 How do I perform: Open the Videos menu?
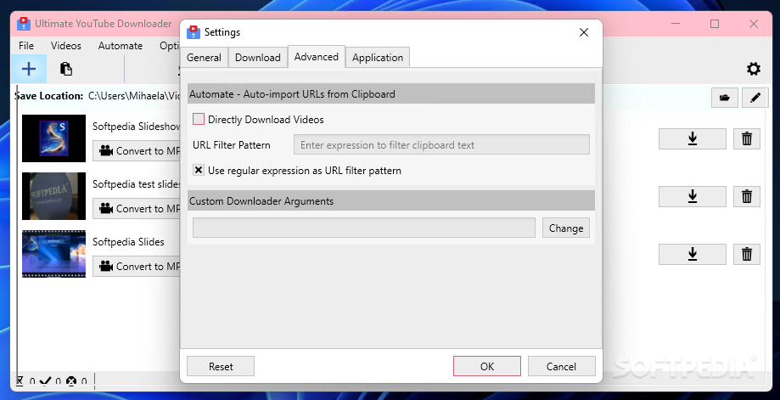coord(66,46)
